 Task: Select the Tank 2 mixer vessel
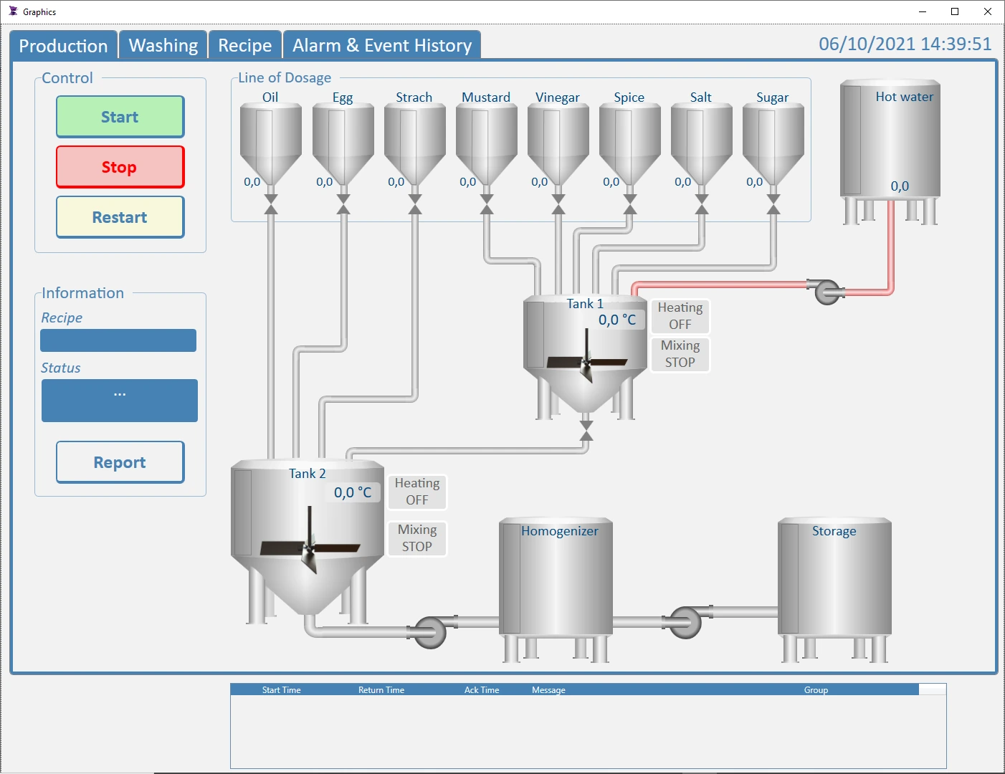(x=308, y=541)
